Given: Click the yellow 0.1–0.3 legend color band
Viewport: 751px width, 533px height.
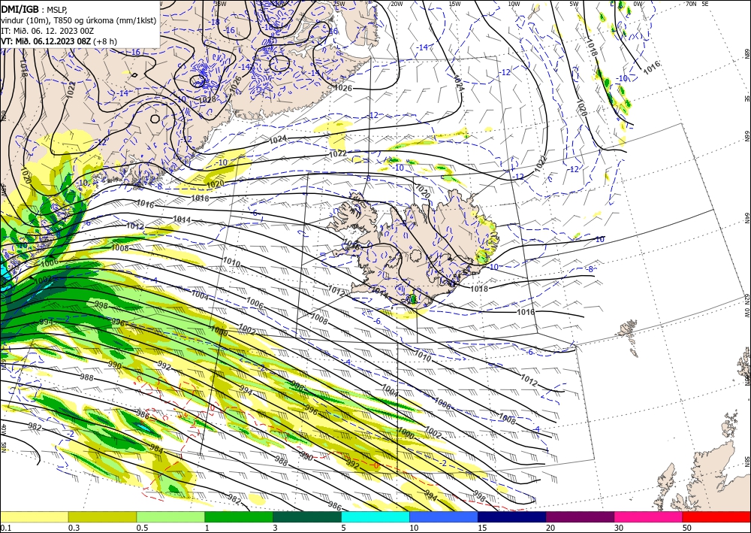Looking at the screenshot, I should pos(34,516).
